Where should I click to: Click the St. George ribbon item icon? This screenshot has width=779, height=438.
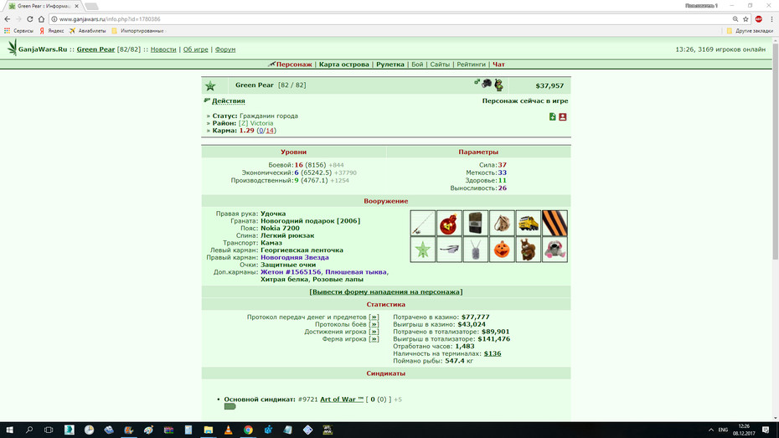(555, 223)
